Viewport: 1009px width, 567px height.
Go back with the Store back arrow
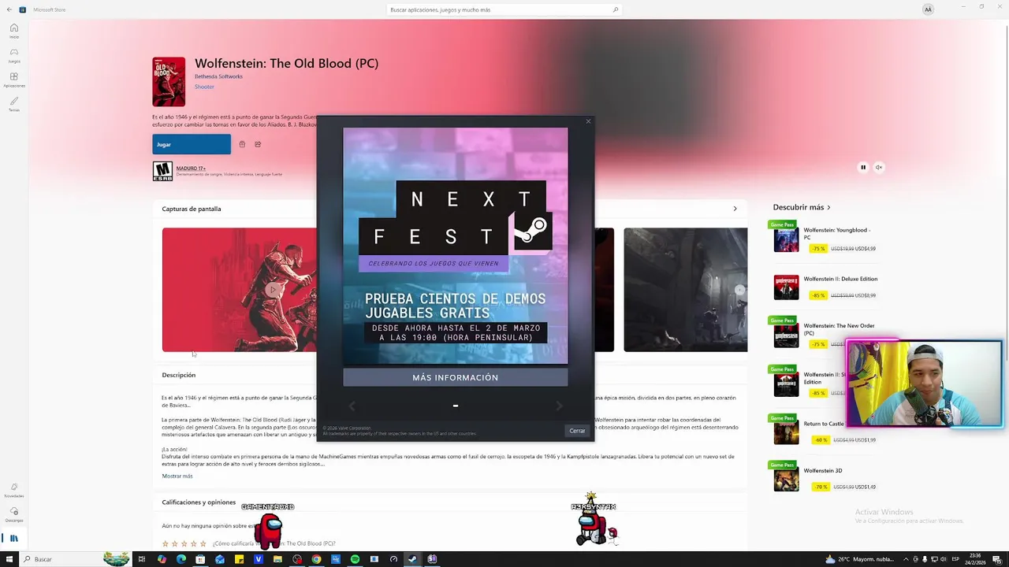click(9, 9)
